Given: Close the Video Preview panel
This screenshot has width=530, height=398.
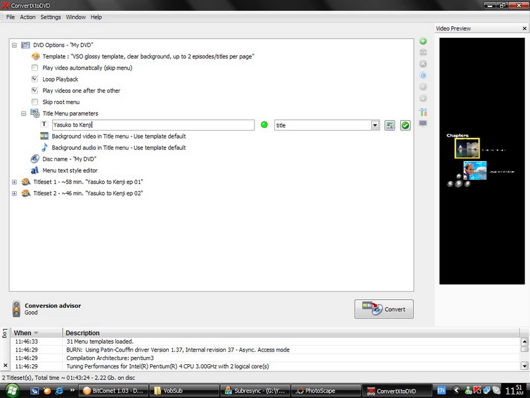Looking at the screenshot, I should (x=524, y=29).
